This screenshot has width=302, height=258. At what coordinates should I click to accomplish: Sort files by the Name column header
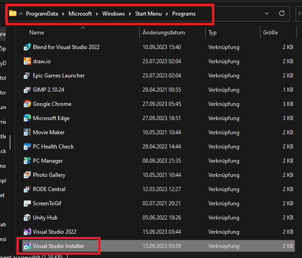click(37, 33)
